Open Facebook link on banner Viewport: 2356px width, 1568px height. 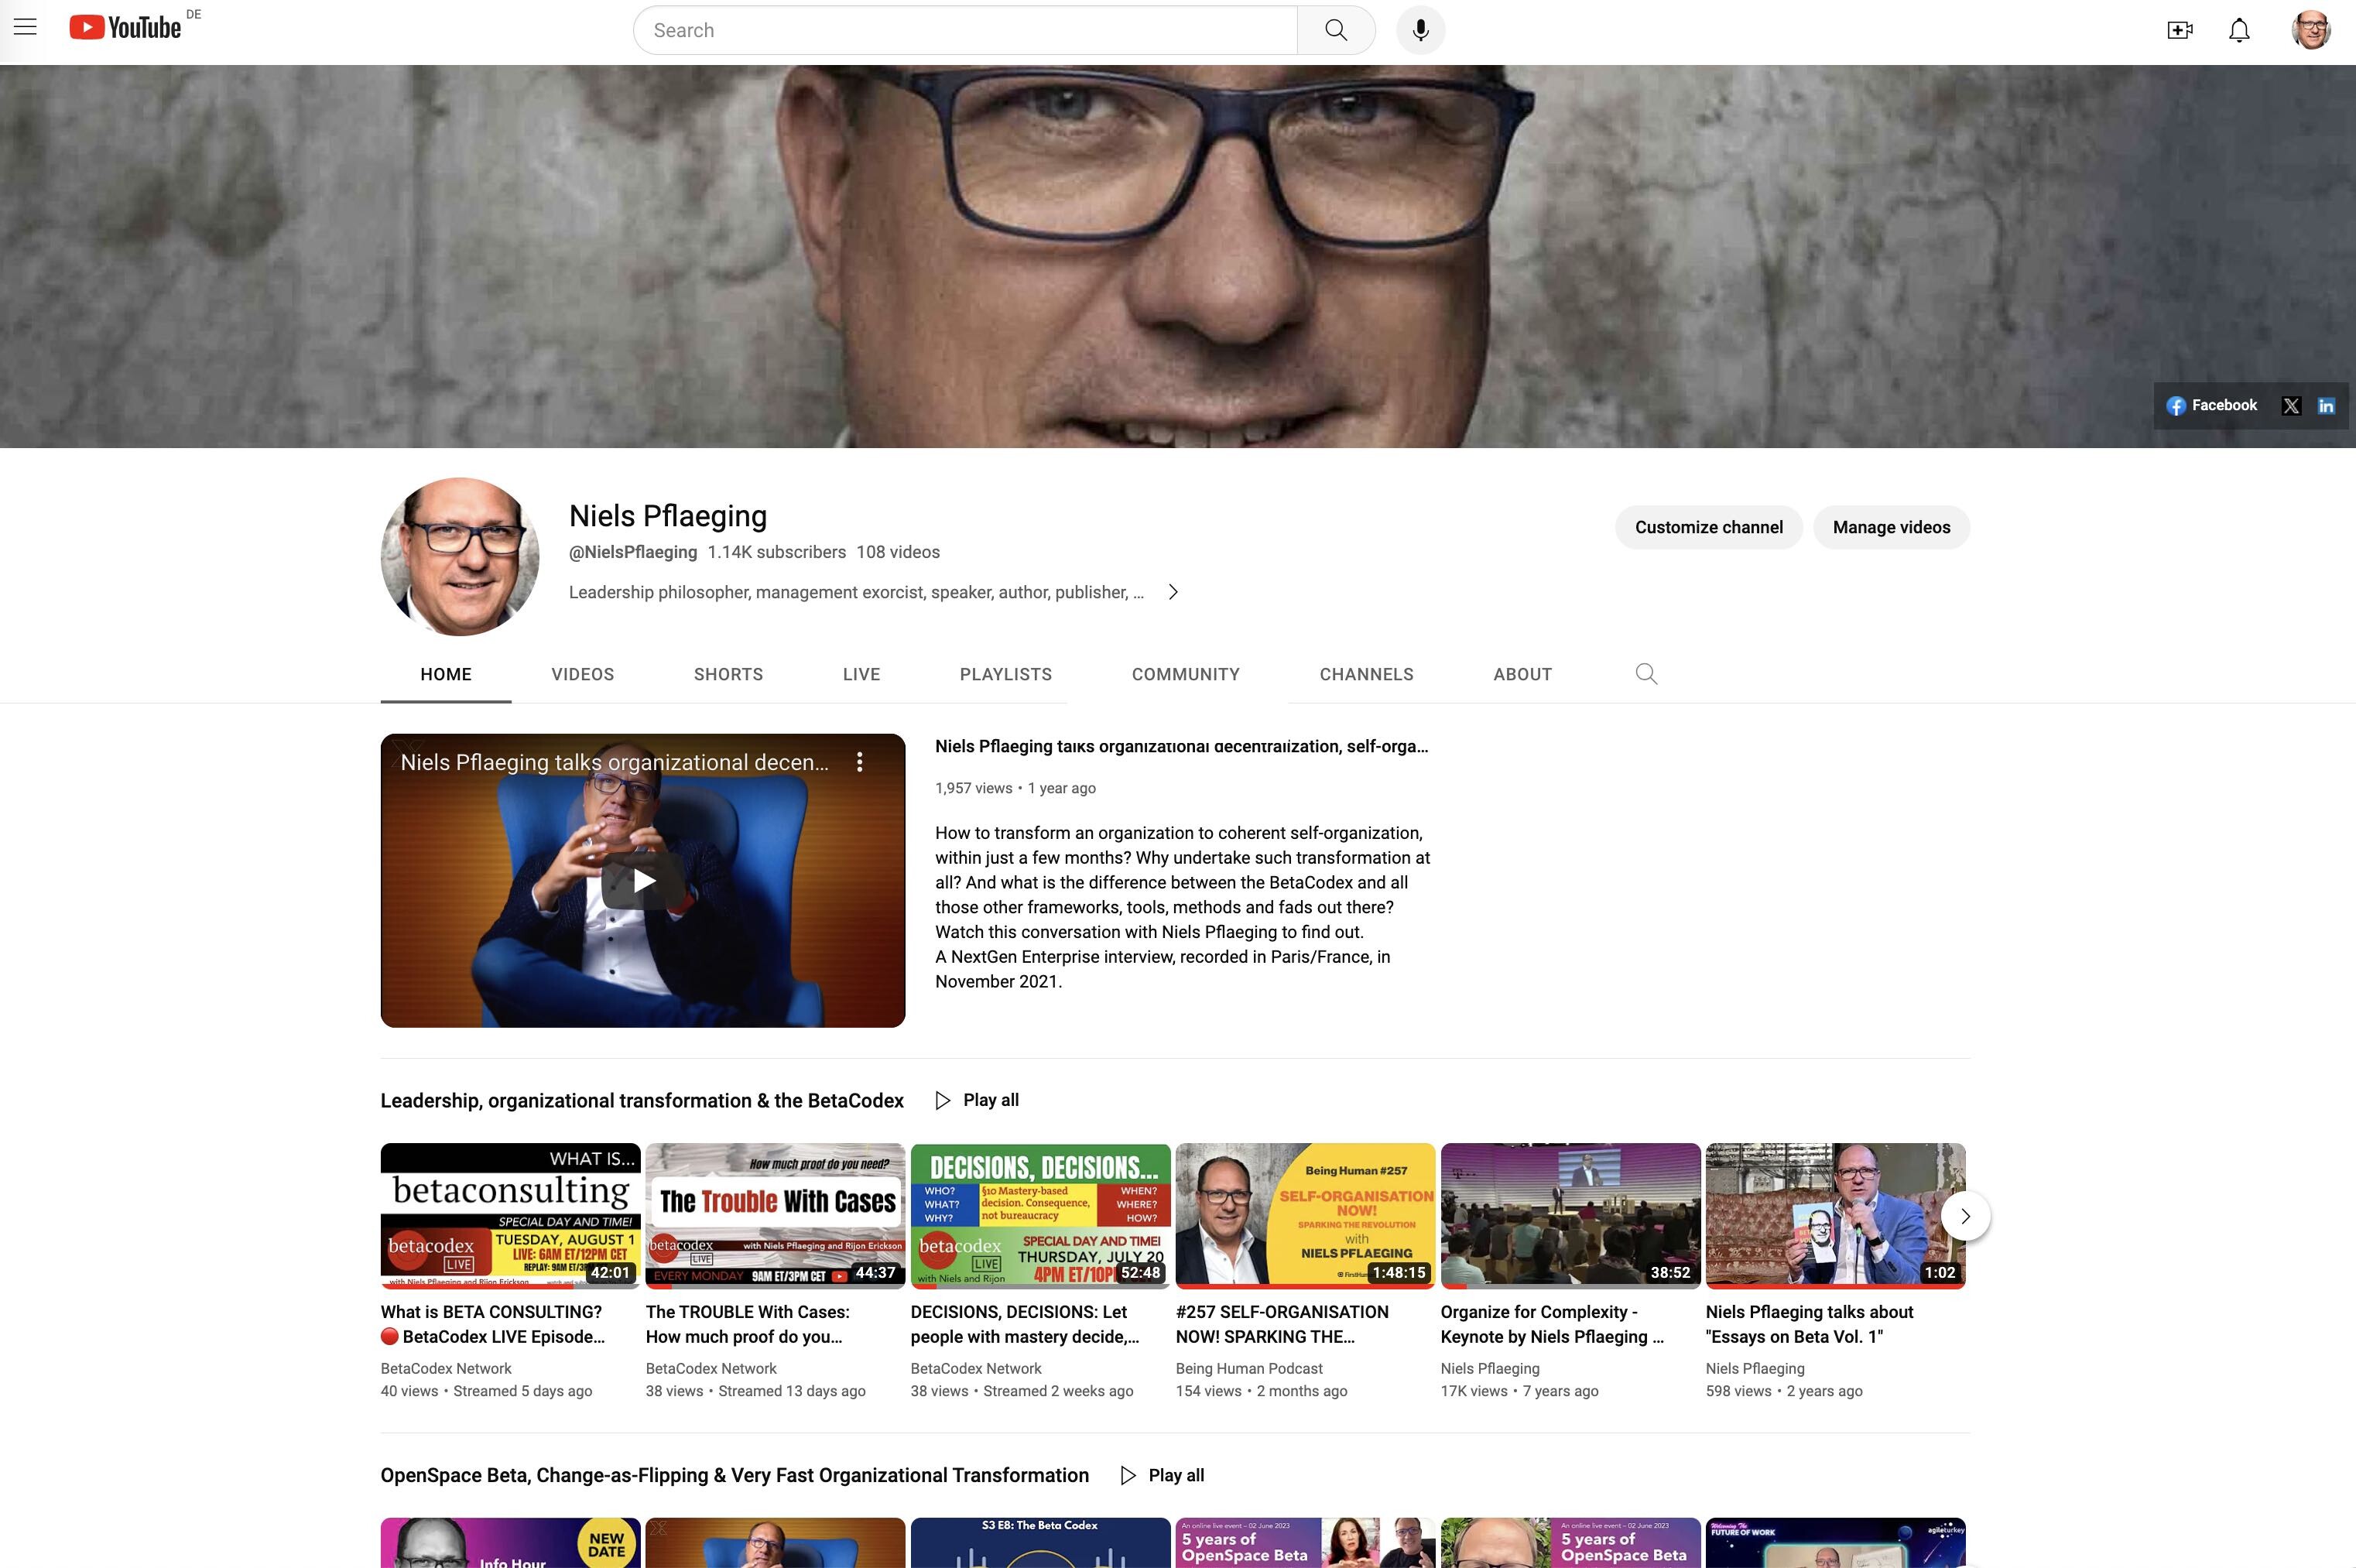[x=2211, y=405]
